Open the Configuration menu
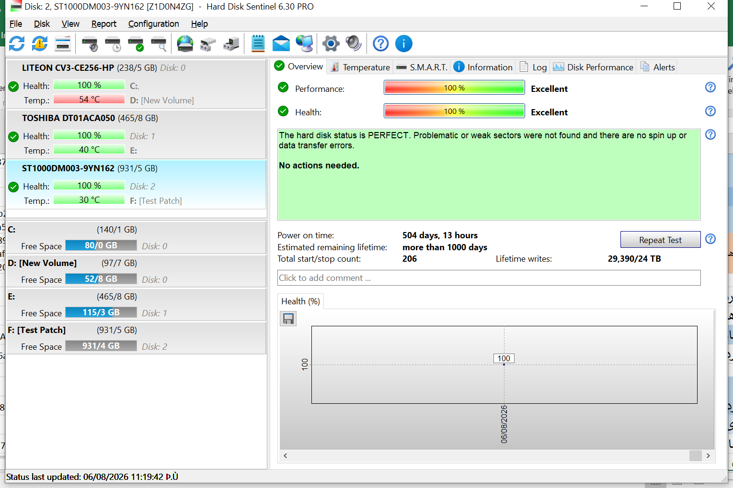 pyautogui.click(x=154, y=24)
